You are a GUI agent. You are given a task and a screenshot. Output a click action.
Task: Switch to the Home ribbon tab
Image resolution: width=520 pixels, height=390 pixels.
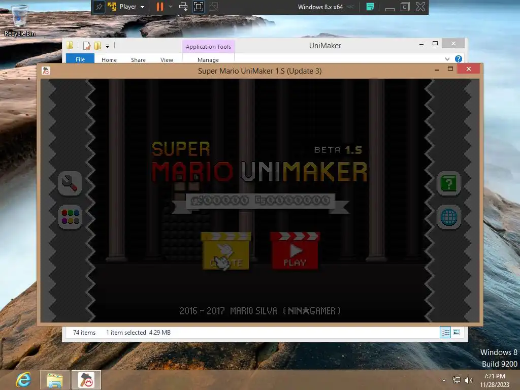[109, 60]
